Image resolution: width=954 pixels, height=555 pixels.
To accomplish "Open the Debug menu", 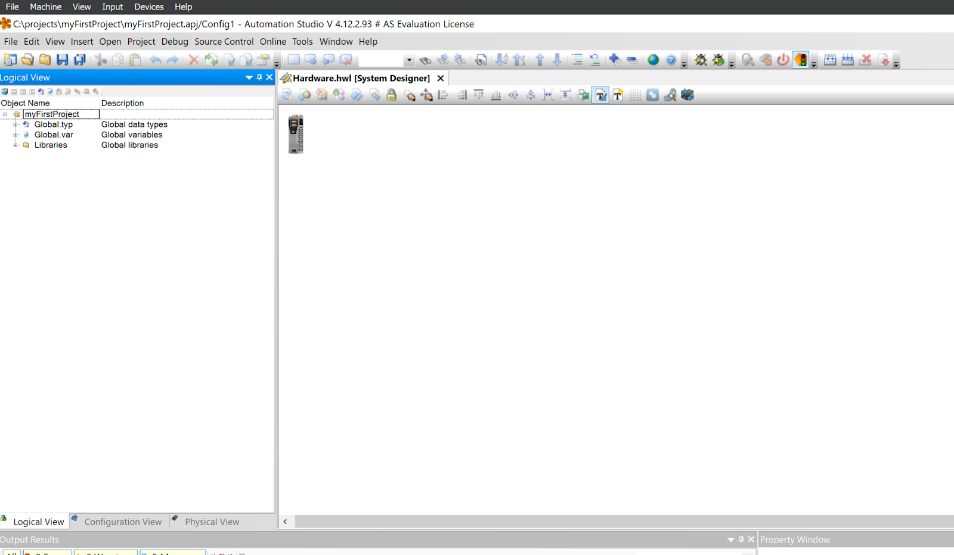I will (x=175, y=42).
